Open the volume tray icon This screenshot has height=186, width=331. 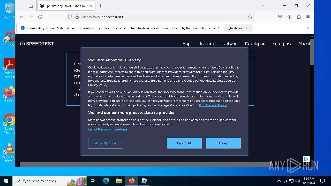298,181
